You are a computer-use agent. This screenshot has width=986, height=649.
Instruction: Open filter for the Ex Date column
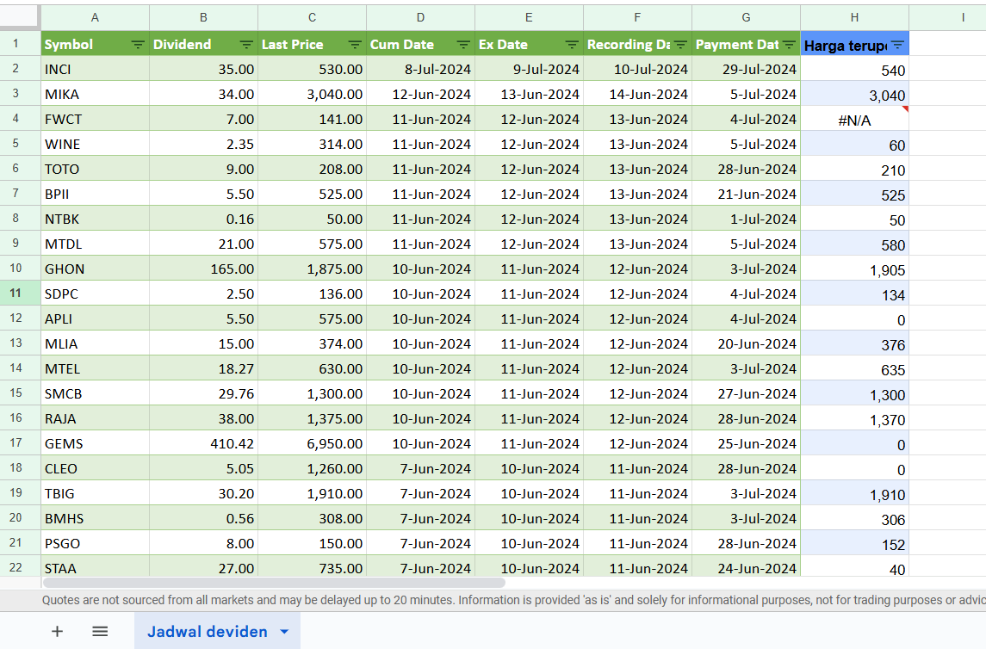point(572,45)
